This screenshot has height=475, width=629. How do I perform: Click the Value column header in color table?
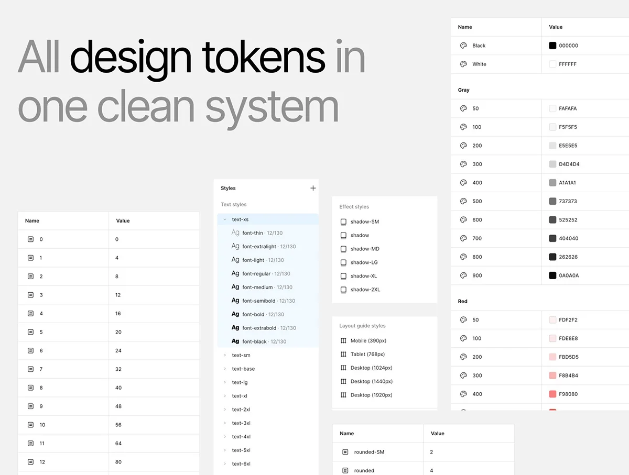click(x=556, y=27)
